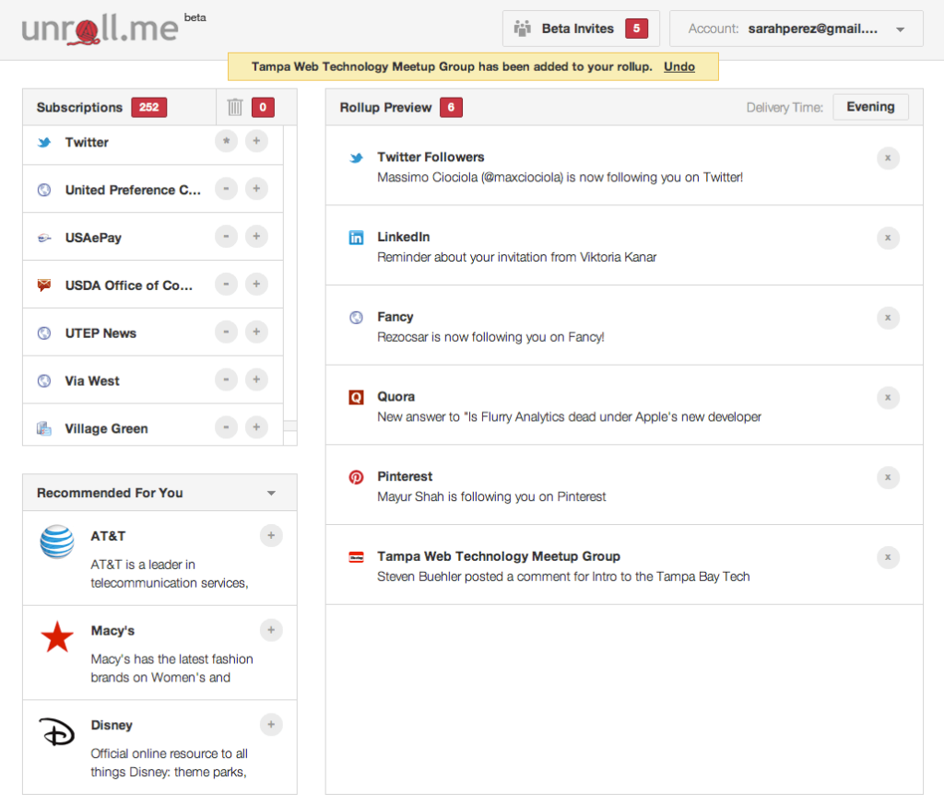This screenshot has width=944, height=804.
Task: Toggle the star favorite next to Twitter
Action: point(226,143)
